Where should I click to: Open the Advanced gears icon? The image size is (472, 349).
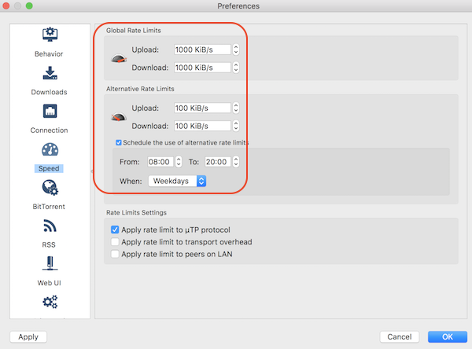[x=49, y=303]
